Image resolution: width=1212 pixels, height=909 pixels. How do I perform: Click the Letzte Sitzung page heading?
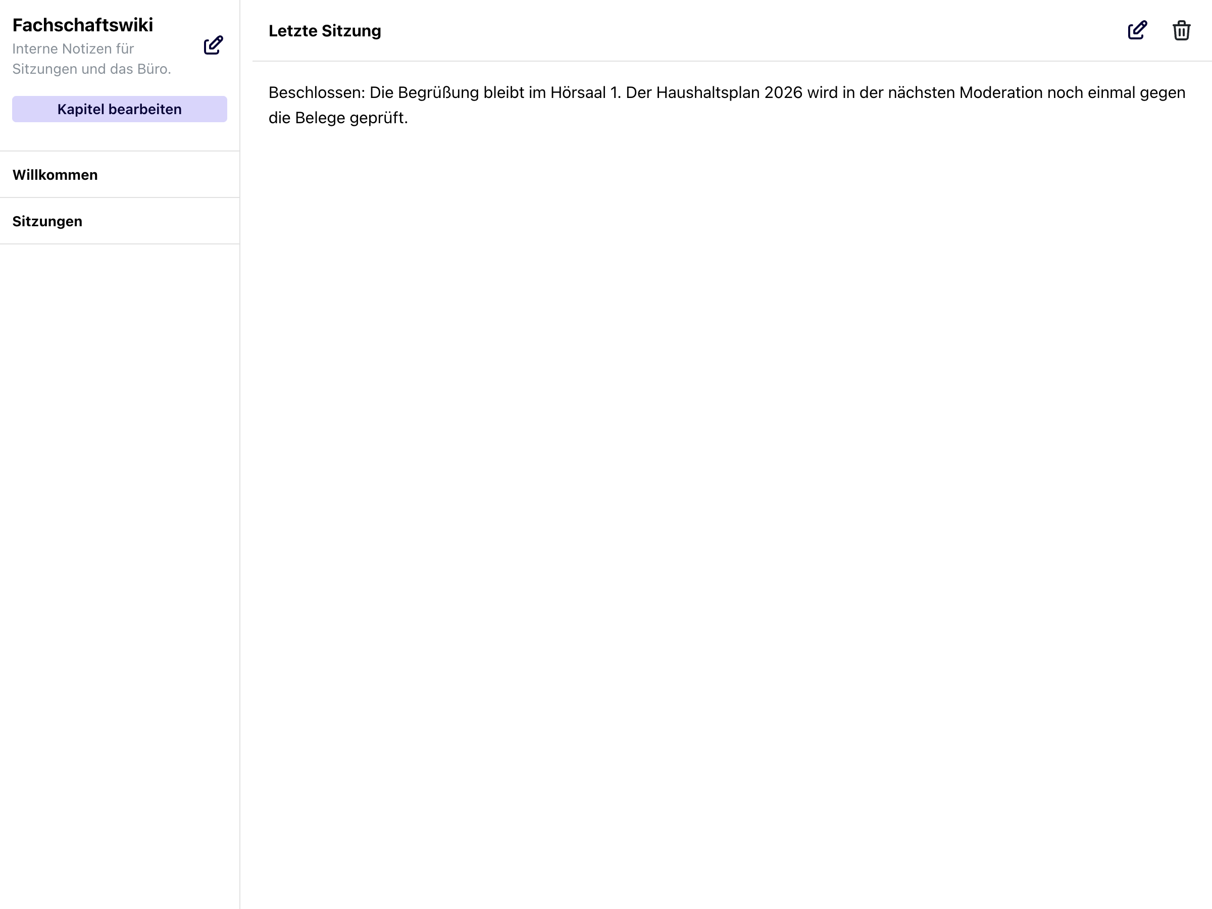[325, 31]
